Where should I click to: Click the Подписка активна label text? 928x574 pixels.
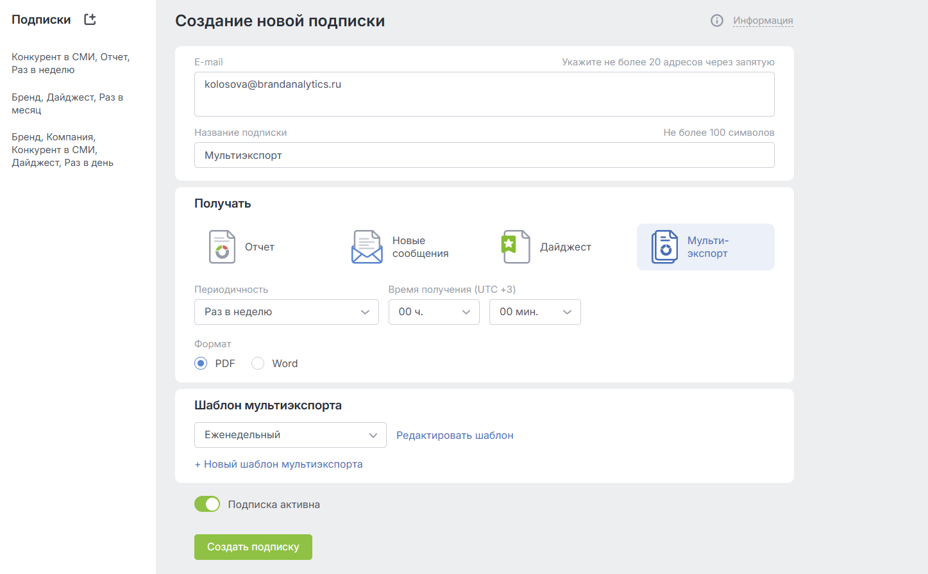(274, 504)
